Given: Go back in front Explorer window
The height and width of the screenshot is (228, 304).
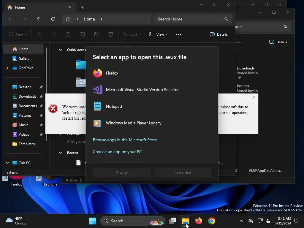Looking at the screenshot, I should (x=10, y=19).
